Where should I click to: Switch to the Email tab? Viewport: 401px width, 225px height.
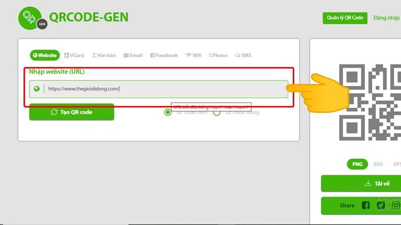(133, 55)
